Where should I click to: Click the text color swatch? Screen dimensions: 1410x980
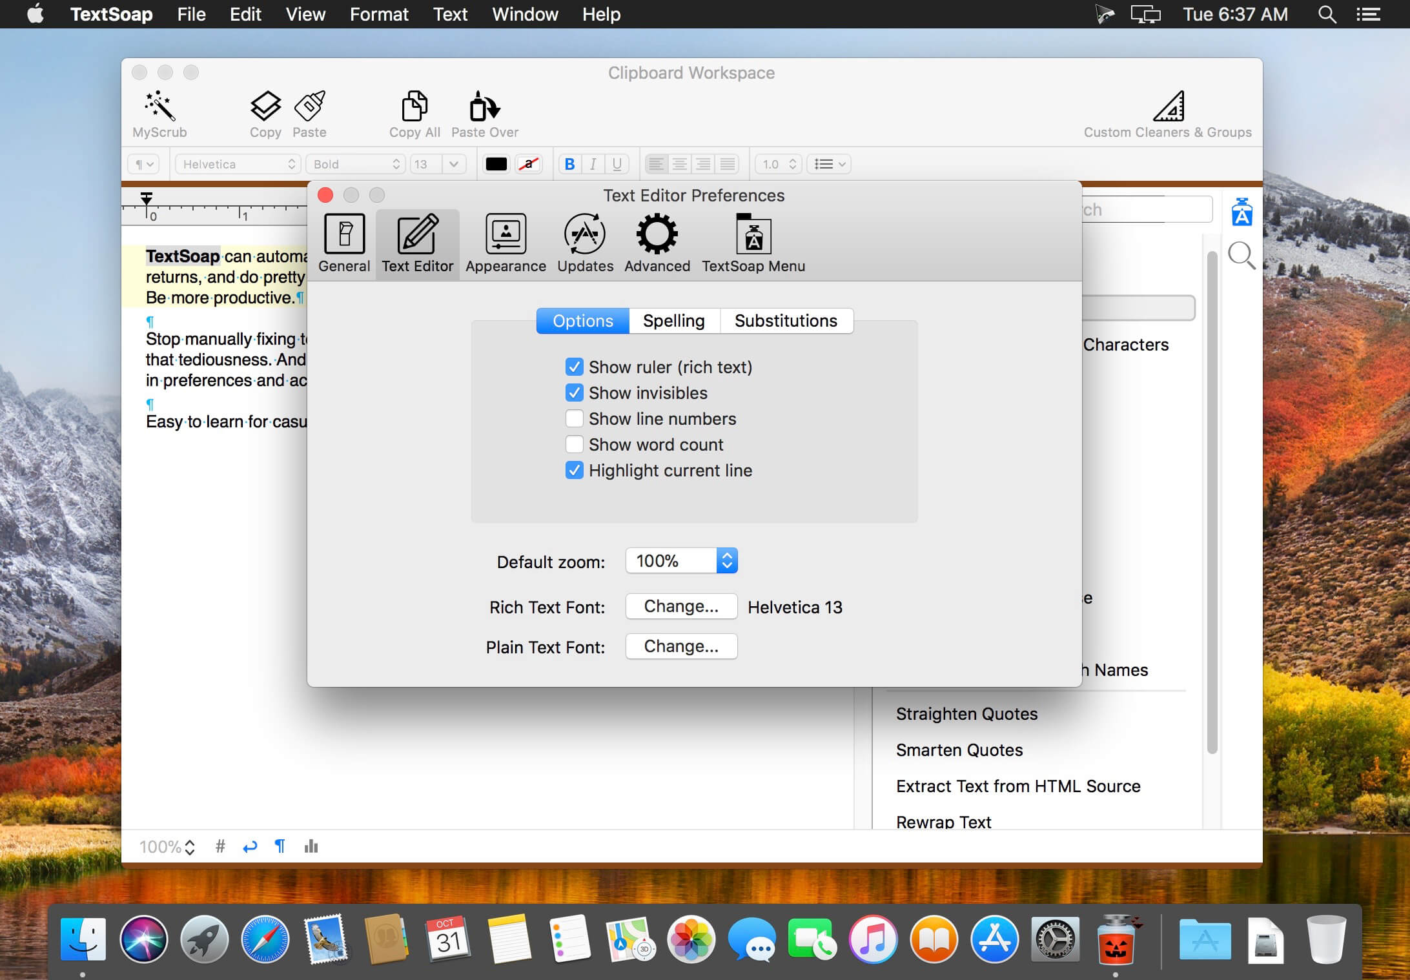(496, 164)
